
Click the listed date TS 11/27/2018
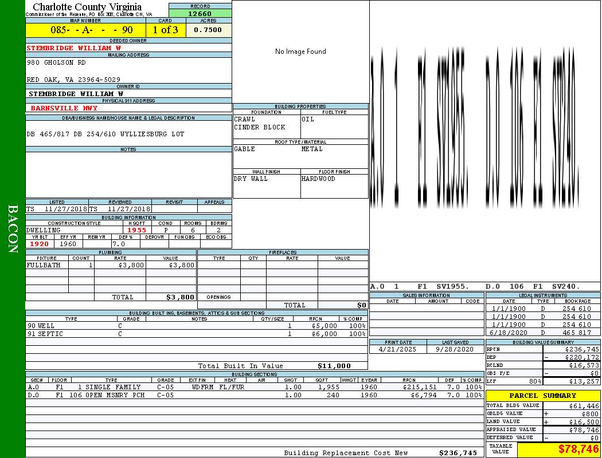tap(57, 209)
